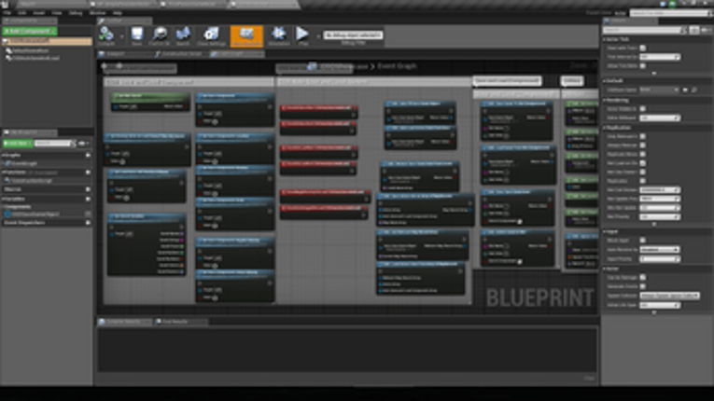Viewport: 714px width, 401px height.
Task: Toggle Replicate Movement checkbox
Action: [642, 154]
